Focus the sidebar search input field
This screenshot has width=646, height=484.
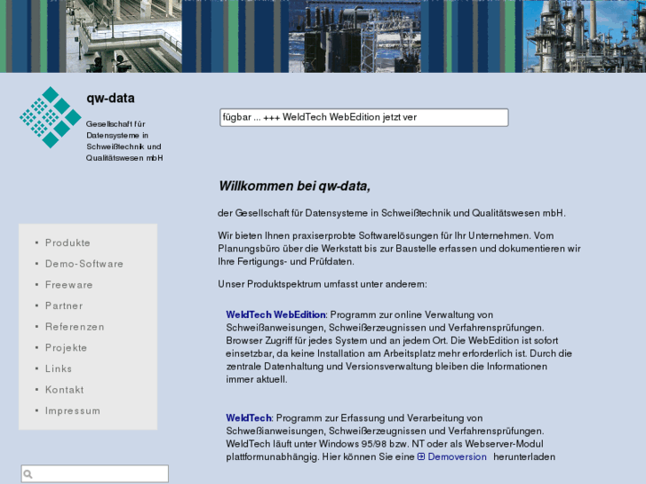(95, 473)
